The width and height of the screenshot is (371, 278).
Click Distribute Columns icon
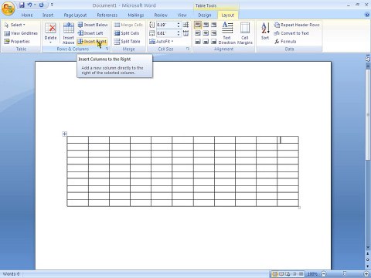point(185,33)
